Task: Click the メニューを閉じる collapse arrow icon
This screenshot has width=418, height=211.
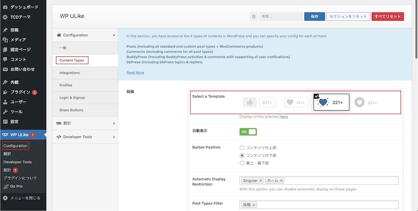Action: pos(5,198)
